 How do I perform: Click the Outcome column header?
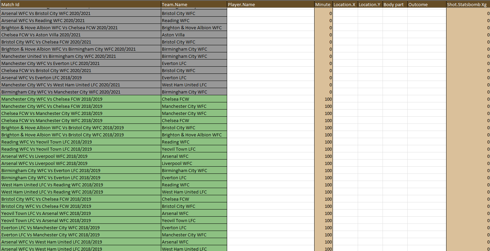pos(427,4)
